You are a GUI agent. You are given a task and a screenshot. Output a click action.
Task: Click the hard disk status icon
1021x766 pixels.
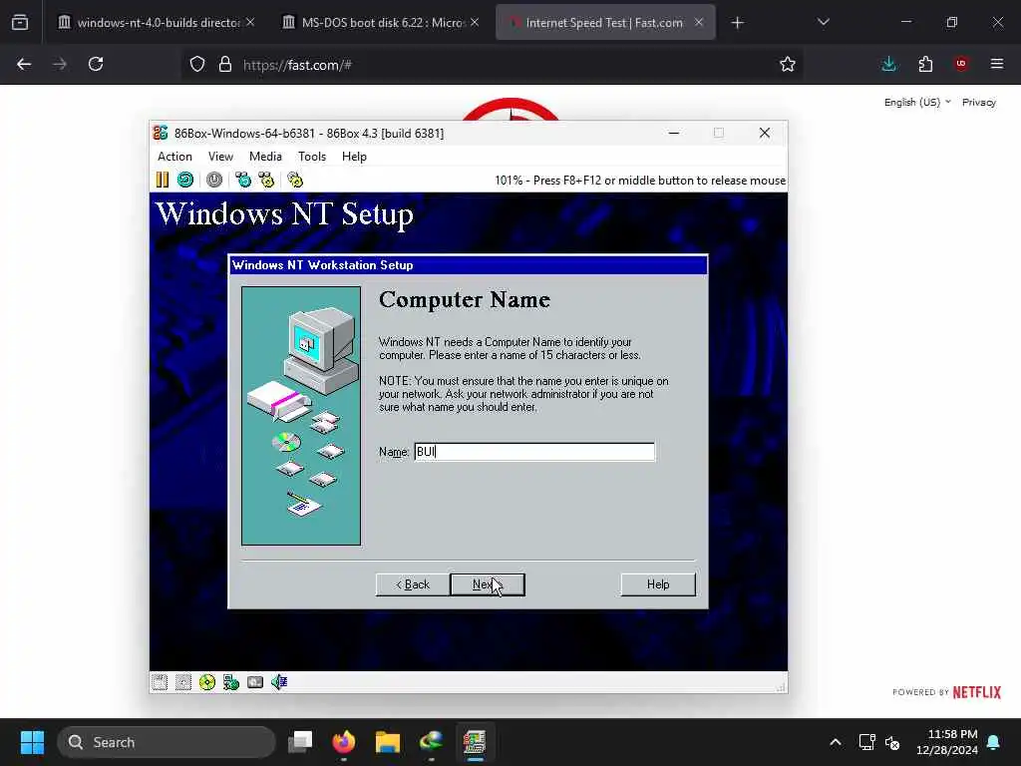(255, 682)
